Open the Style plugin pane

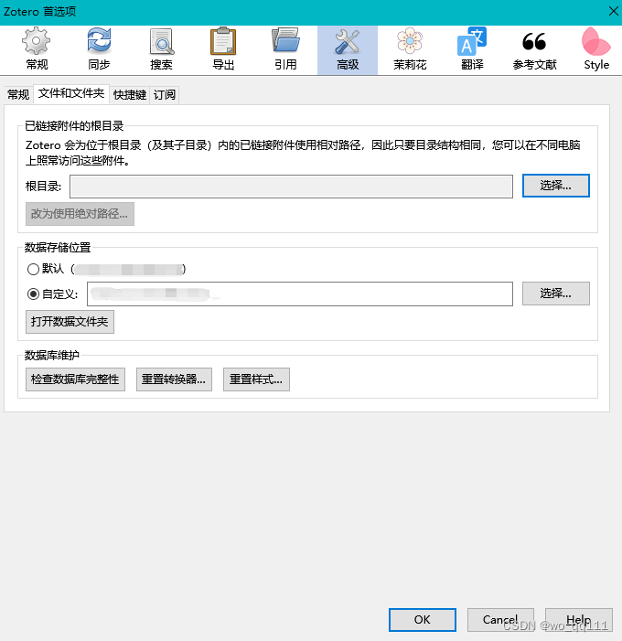(596, 49)
